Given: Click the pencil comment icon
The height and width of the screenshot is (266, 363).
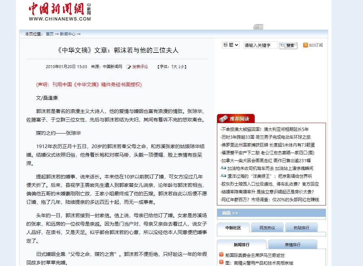Looking at the screenshot, I should [129, 67].
